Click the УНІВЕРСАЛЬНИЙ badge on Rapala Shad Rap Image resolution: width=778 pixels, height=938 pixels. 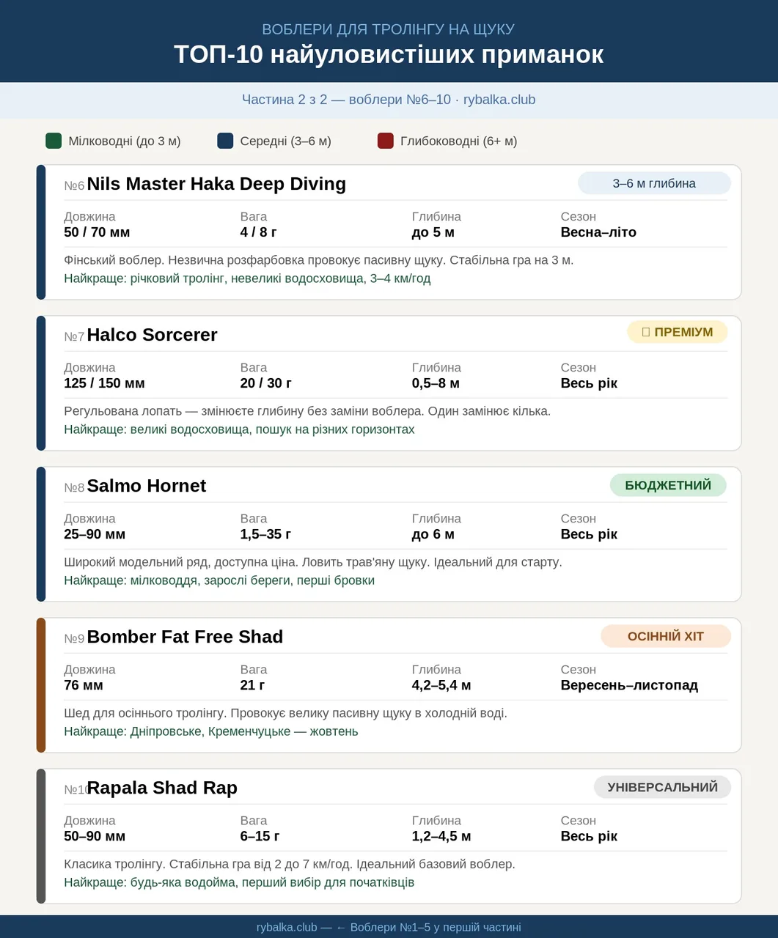(662, 787)
